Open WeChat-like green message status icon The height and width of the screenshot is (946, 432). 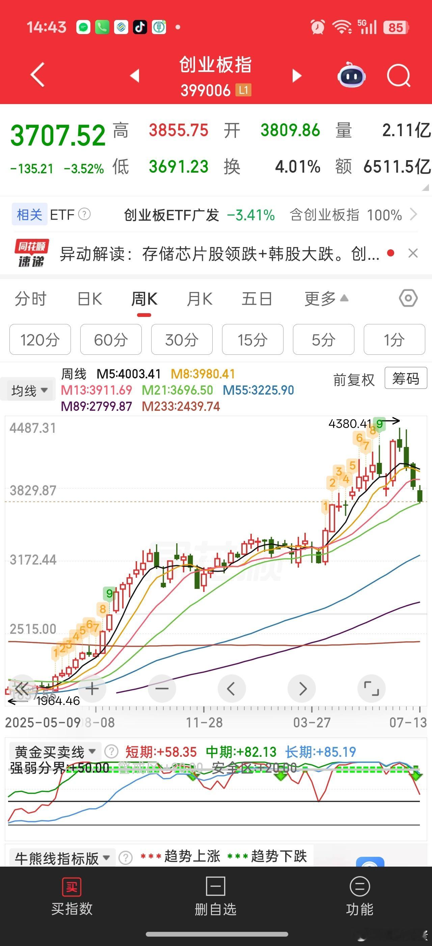tap(84, 27)
